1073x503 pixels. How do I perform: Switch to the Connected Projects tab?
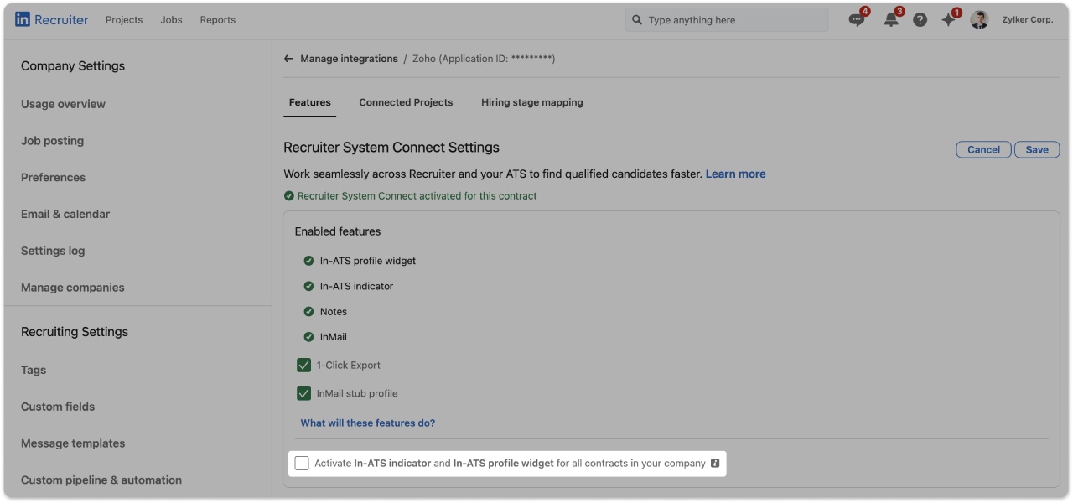(x=406, y=102)
